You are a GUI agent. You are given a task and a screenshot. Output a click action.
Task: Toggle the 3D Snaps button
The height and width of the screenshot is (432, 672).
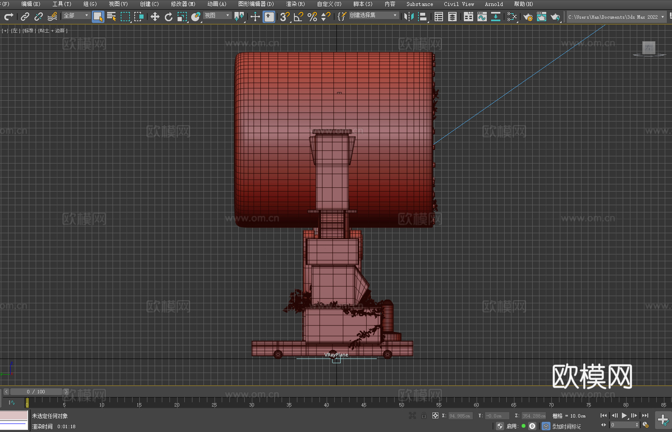click(x=285, y=17)
